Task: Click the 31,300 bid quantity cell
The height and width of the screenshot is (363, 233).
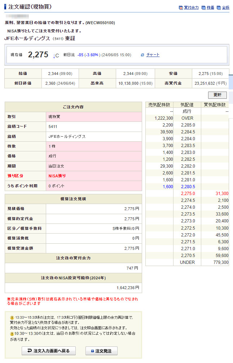Action: 221,194
